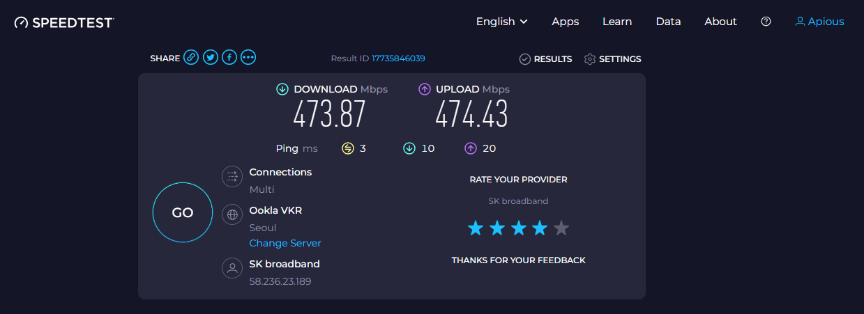Rate provider four stars
Screen dimensions: 864x314
(x=540, y=228)
